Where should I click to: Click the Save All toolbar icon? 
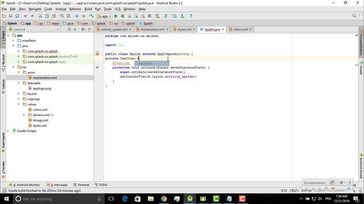click(10, 16)
